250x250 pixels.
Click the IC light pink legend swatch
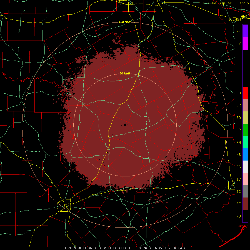tap(245, 179)
